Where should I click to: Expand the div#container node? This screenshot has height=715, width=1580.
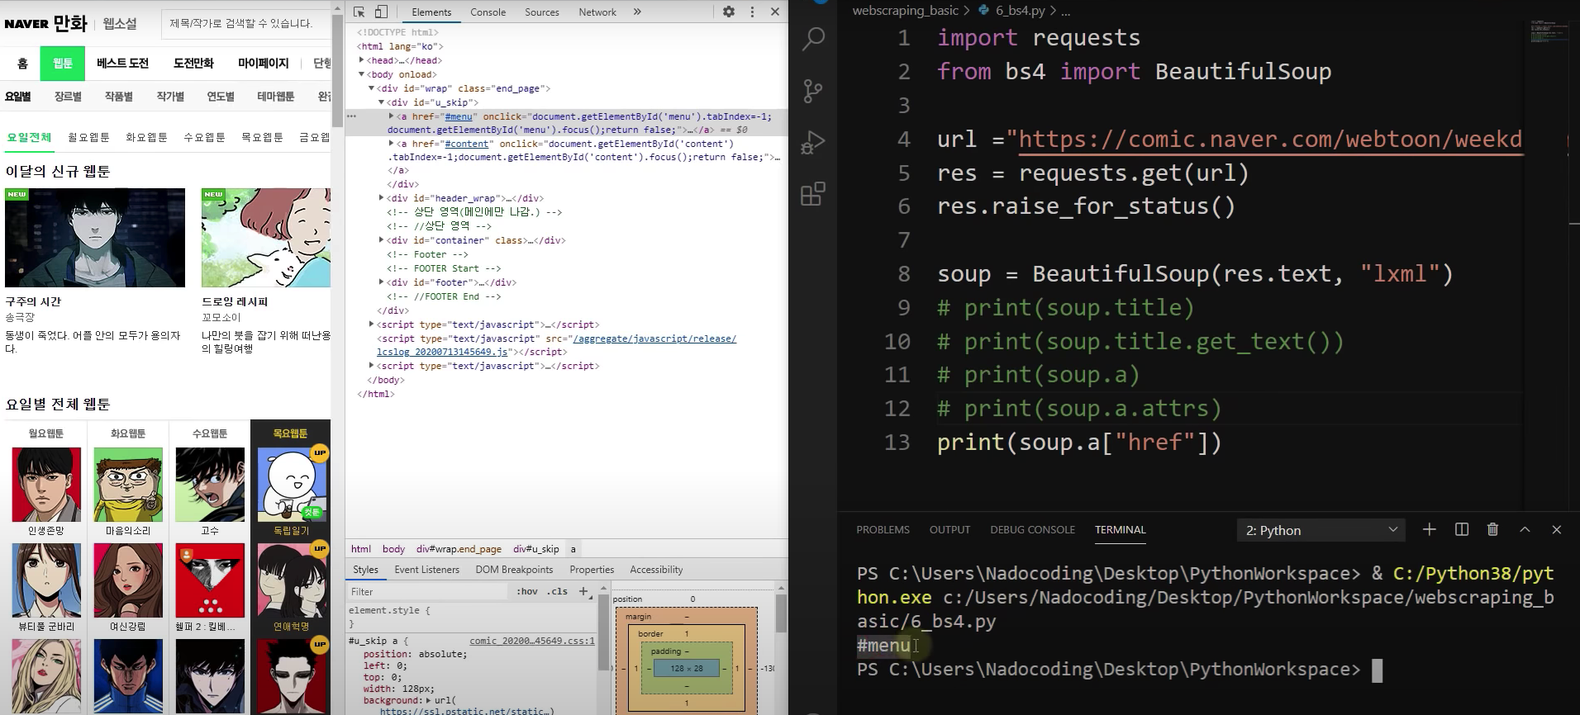[x=381, y=240]
